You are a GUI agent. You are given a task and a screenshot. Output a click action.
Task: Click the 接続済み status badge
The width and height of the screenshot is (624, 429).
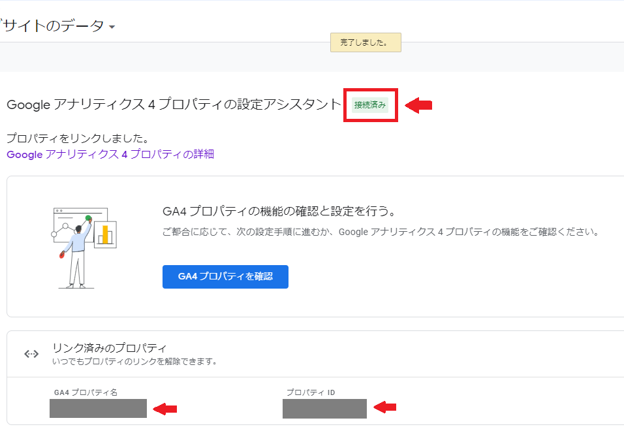click(x=370, y=105)
